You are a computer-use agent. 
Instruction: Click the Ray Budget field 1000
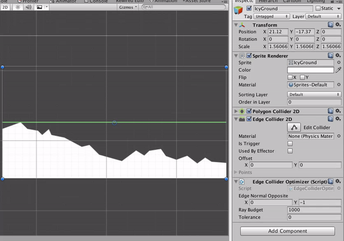314,210
